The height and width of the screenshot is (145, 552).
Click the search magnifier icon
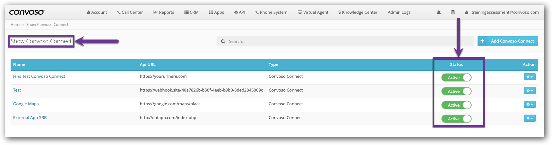click(x=223, y=41)
